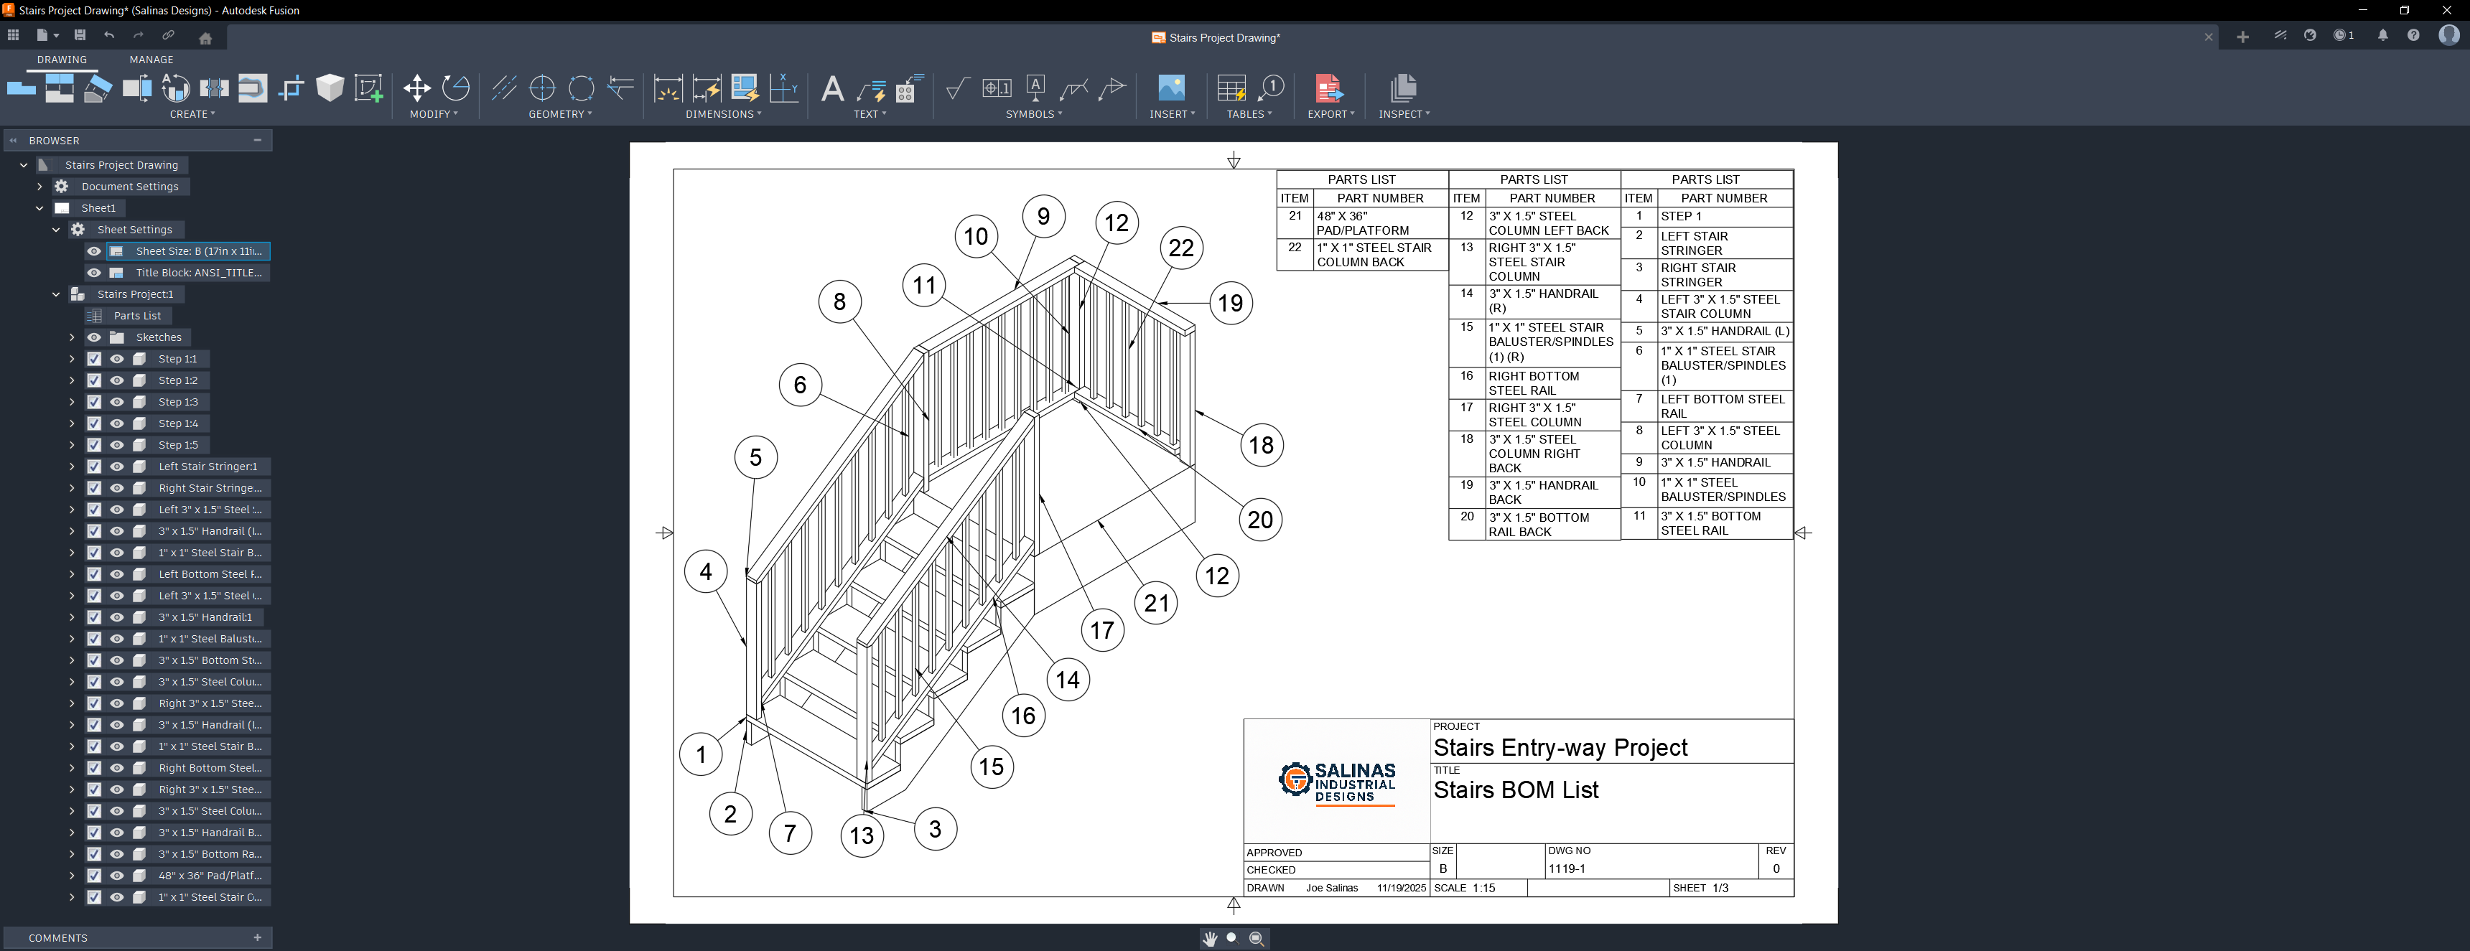This screenshot has height=951, width=2470.
Task: Select the Surface Texture symbol tool
Action: [x=956, y=88]
